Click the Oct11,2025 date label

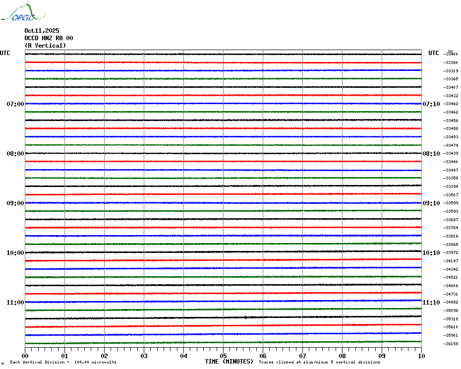pyautogui.click(x=42, y=31)
